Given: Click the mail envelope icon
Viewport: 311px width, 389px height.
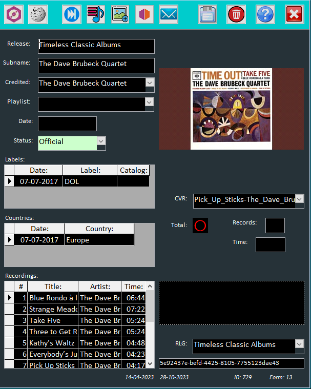Looking at the screenshot, I should pyautogui.click(x=169, y=14).
